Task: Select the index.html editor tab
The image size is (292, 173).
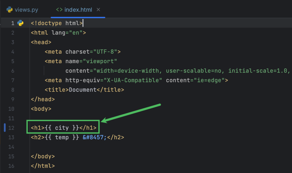Action: click(78, 10)
